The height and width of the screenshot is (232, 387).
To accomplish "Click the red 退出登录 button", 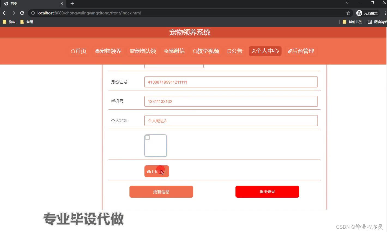I will pos(267,192).
